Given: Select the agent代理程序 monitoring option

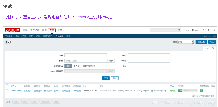Looking at the screenshot, I should tap(89, 66).
